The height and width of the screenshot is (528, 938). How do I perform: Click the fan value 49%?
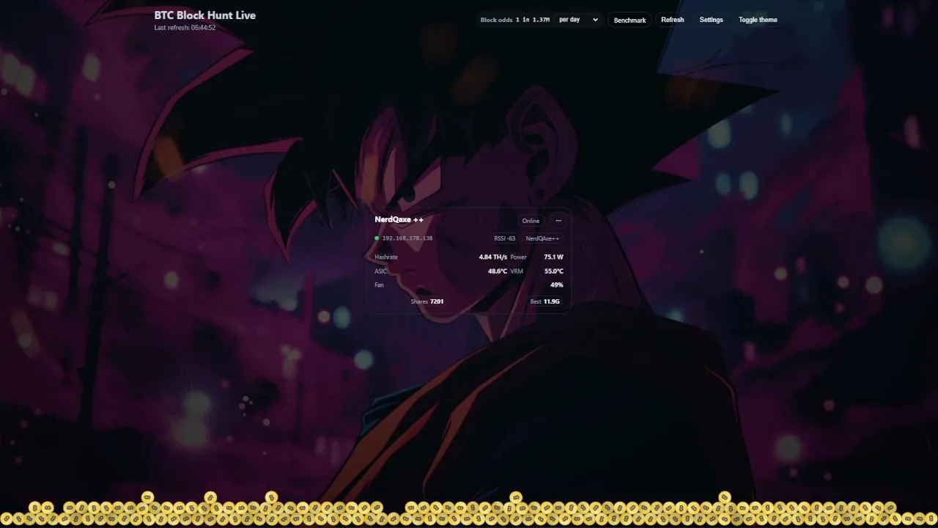click(557, 285)
